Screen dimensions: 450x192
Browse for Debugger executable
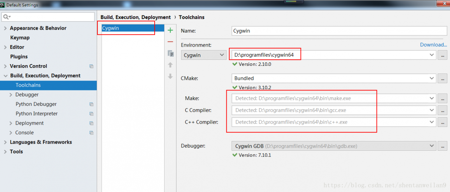pos(443,146)
